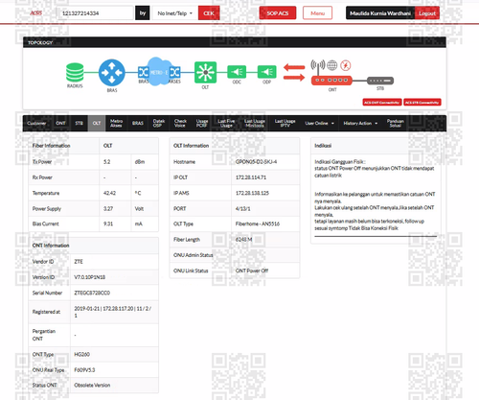Click the IP OLT value 172.28.114.71

coord(251,177)
